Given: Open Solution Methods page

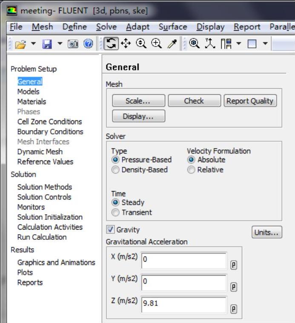Looking at the screenshot, I should (45, 187).
